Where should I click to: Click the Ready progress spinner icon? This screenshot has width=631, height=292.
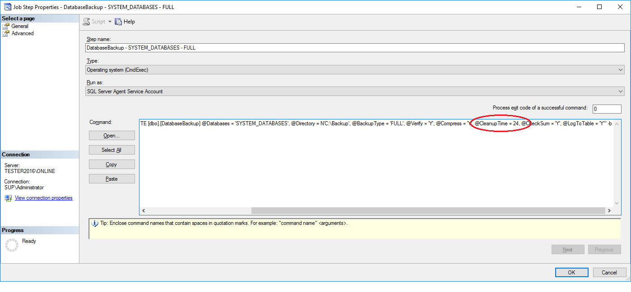12,245
